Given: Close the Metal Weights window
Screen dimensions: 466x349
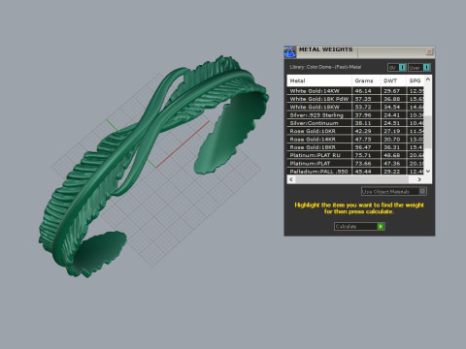Looking at the screenshot, I should [x=429, y=51].
